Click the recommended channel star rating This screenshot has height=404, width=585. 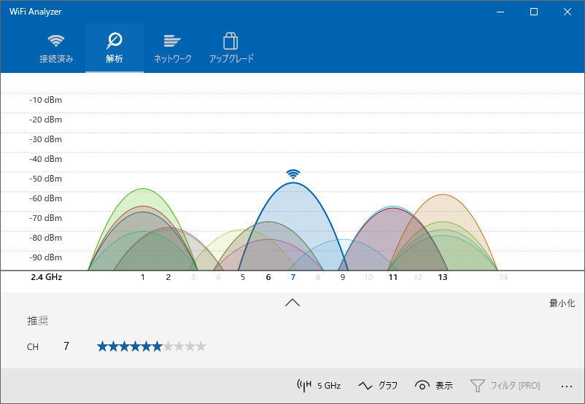pyautogui.click(x=151, y=346)
